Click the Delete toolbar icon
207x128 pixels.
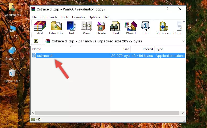[x=101, y=28]
